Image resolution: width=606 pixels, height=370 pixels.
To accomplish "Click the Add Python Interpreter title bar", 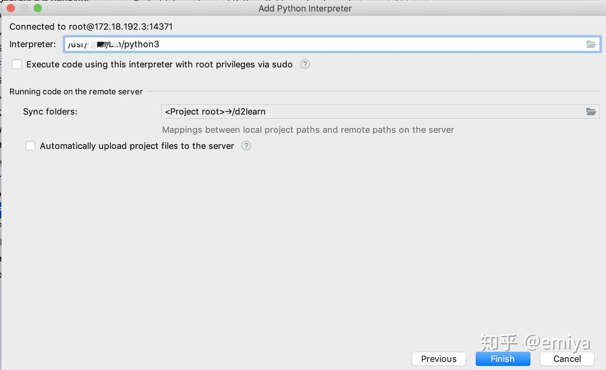I will pyautogui.click(x=305, y=8).
